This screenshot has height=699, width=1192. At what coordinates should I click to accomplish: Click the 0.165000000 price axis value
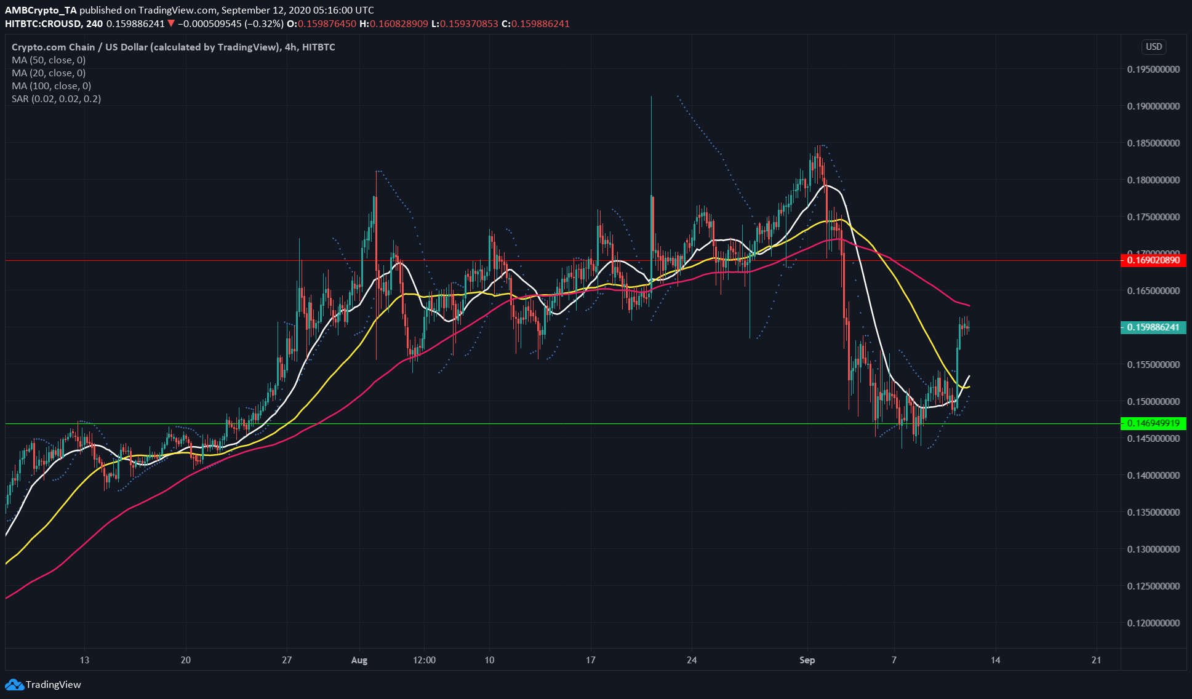click(1153, 291)
